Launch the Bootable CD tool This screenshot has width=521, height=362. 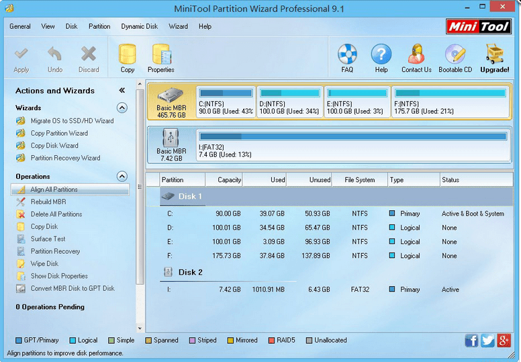tap(455, 54)
